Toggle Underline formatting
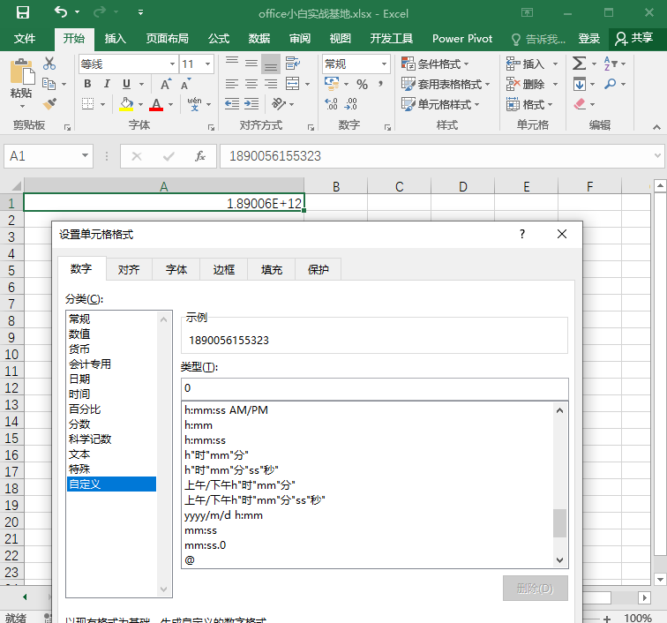Viewport: 667px width, 623px height. (x=126, y=84)
